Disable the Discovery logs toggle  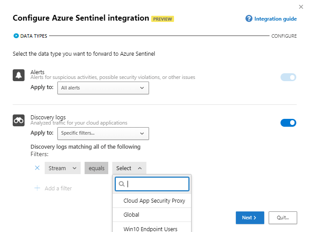pyautogui.click(x=288, y=123)
